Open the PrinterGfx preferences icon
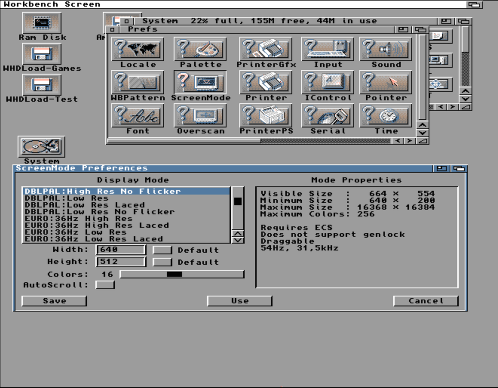The width and height of the screenshot is (498, 388). coord(266,48)
